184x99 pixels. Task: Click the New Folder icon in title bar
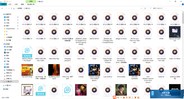(7, 2)
